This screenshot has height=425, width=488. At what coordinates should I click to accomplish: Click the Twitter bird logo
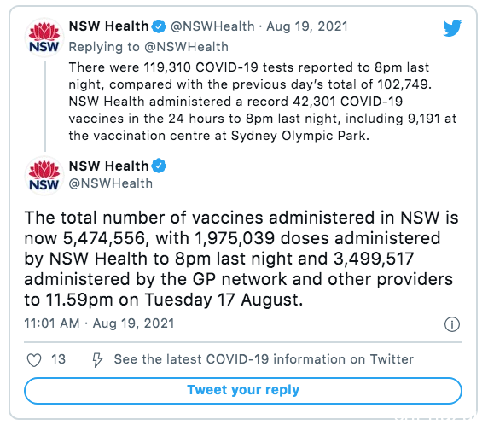click(x=452, y=27)
